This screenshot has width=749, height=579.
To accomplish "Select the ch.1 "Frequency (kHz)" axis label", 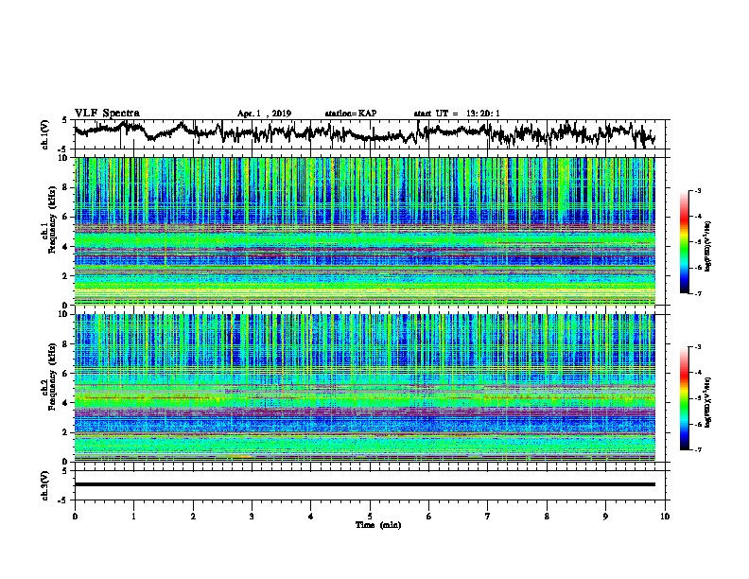I will pos(52,219).
